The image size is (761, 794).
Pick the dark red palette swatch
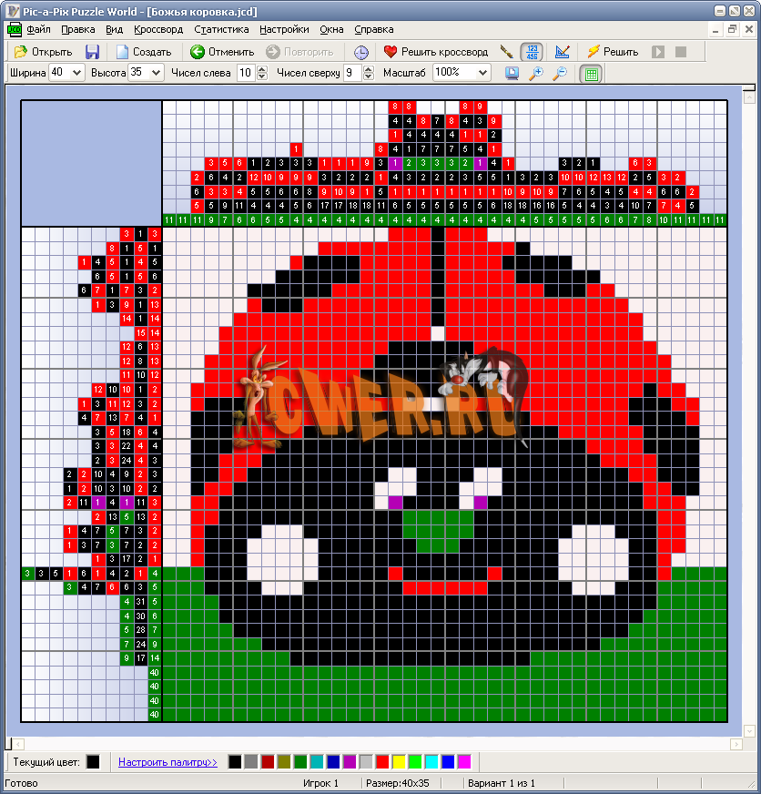[x=268, y=762]
